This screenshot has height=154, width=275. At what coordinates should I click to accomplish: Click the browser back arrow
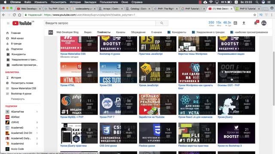click(x=4, y=15)
